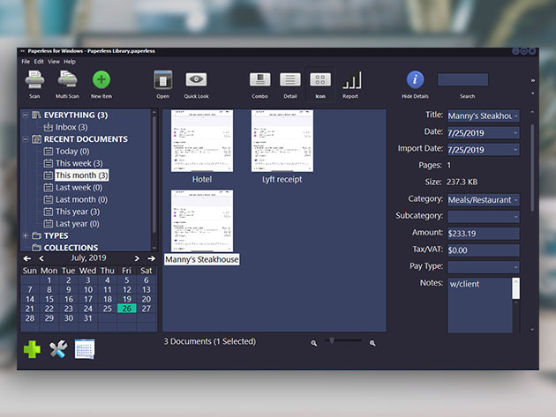Click the green plus icon at bottom left
The image size is (556, 417).
(32, 349)
